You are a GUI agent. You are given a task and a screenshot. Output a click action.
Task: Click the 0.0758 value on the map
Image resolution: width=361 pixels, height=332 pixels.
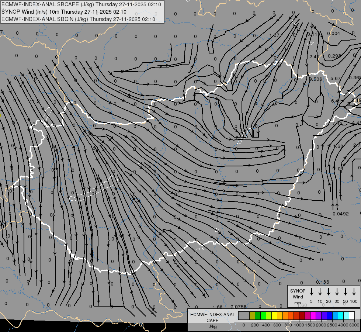239,307
